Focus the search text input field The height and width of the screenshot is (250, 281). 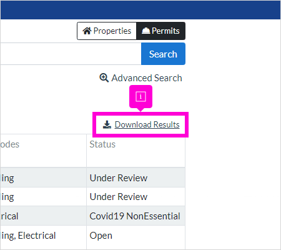[x=71, y=54]
